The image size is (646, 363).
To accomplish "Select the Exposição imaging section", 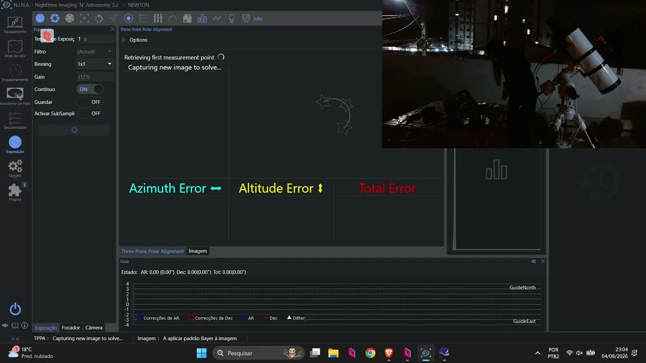I will [15, 144].
